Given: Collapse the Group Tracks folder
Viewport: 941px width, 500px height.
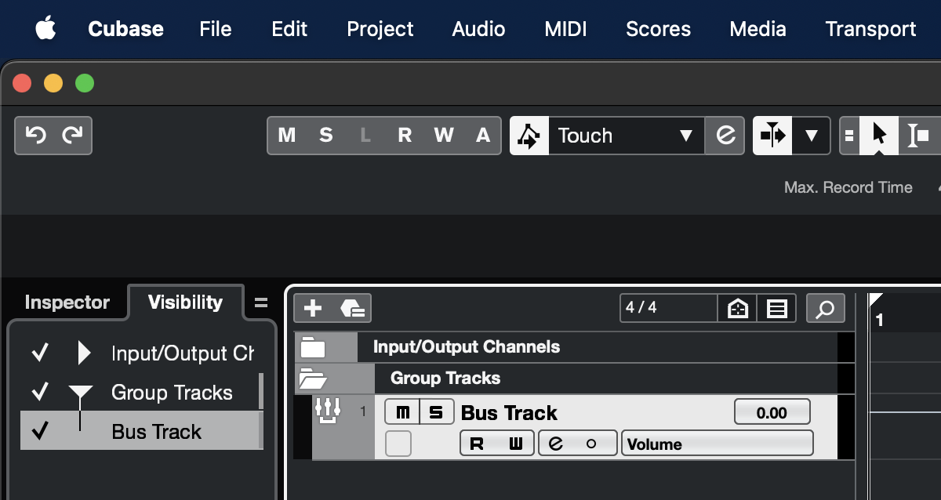Looking at the screenshot, I should coord(313,379).
